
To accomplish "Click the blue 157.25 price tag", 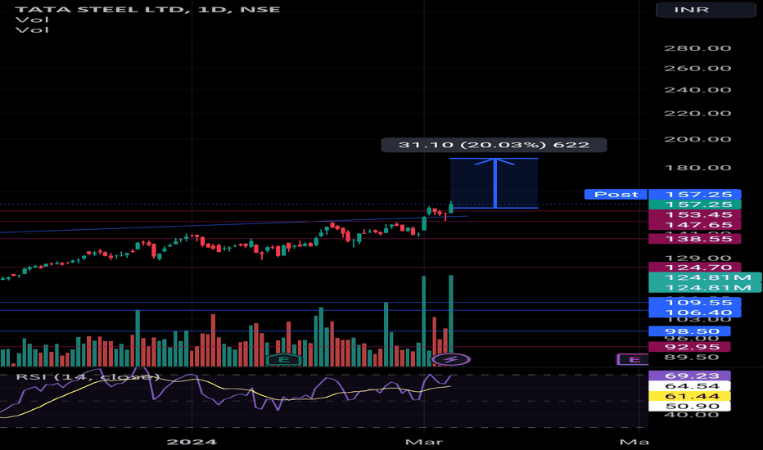I will point(695,194).
